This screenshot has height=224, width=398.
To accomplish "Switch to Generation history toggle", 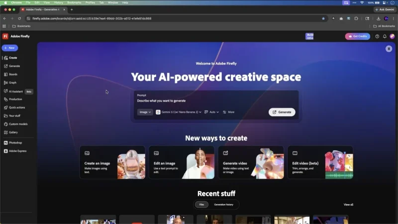I will (223, 205).
